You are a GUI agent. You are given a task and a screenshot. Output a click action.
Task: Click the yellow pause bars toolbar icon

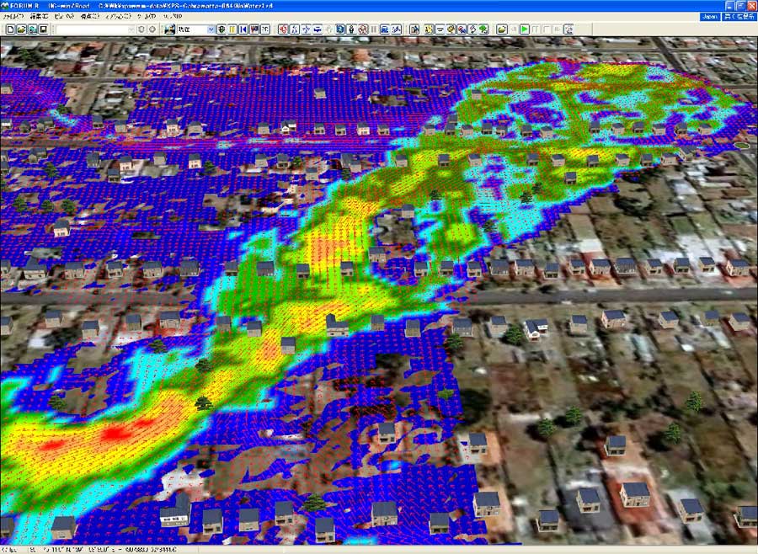pos(232,29)
